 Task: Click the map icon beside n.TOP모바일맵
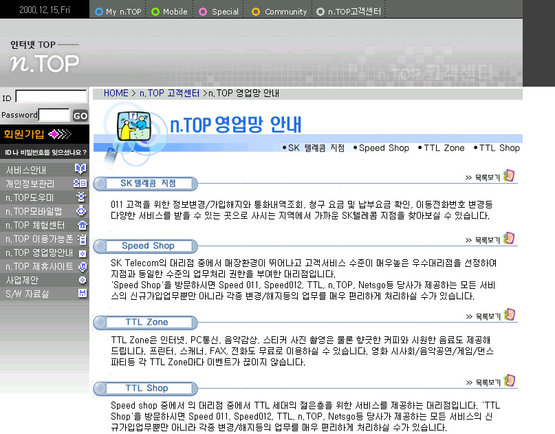[81, 211]
